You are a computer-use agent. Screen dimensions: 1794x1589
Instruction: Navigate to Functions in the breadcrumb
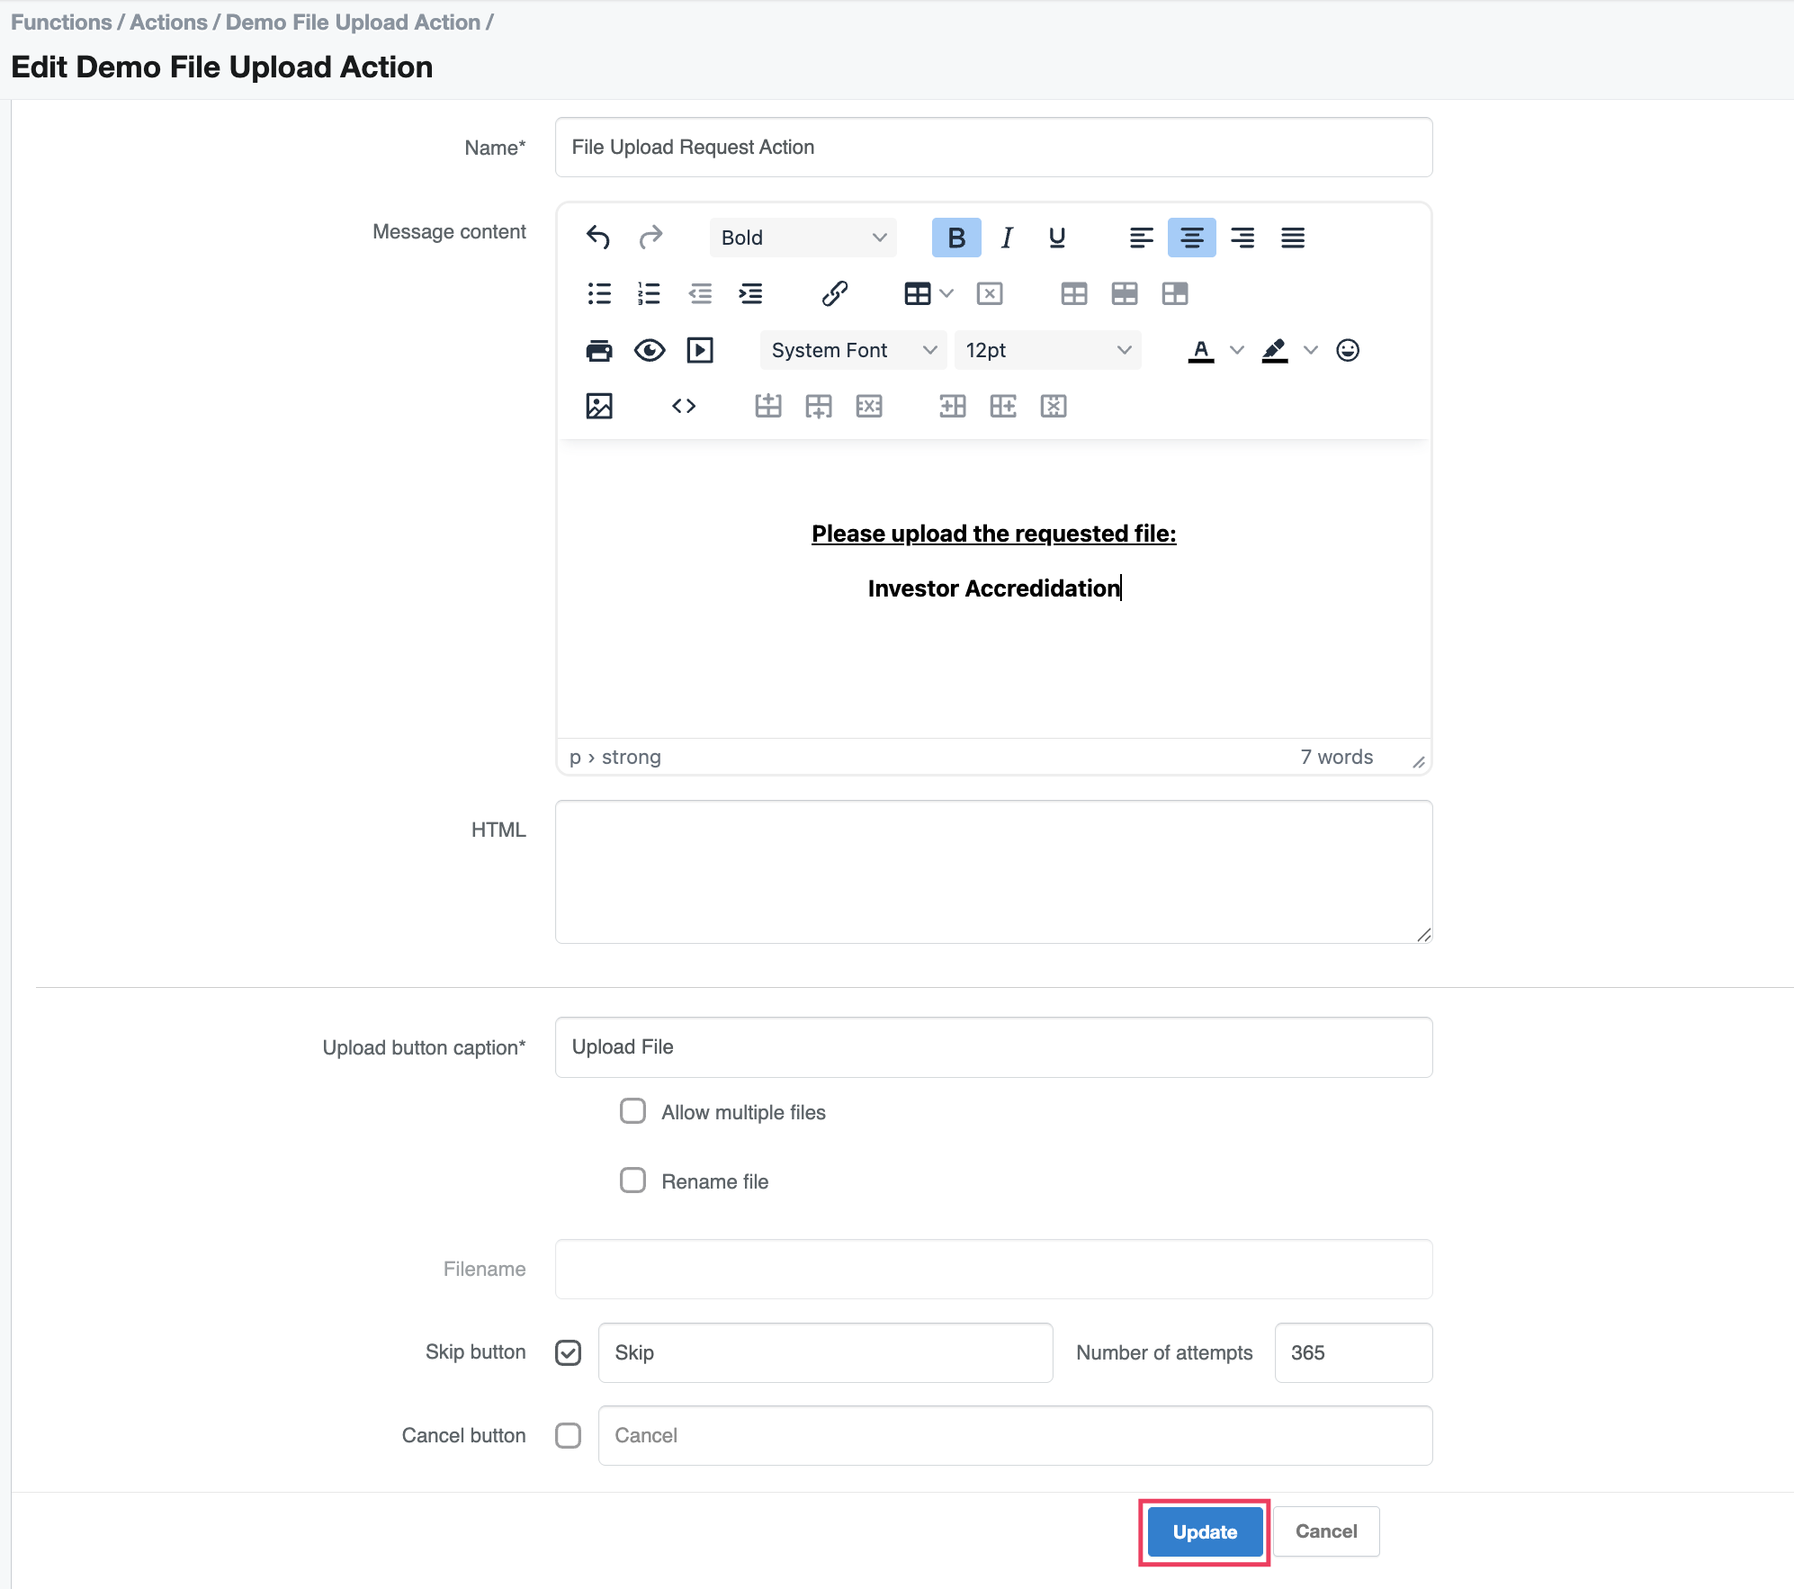tap(61, 22)
